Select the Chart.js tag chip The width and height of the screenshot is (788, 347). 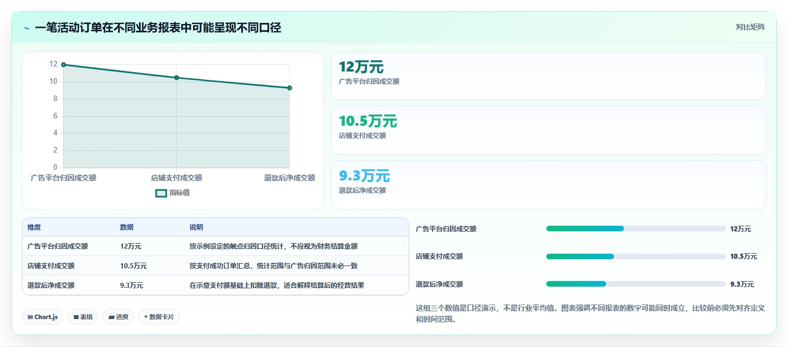click(x=43, y=317)
